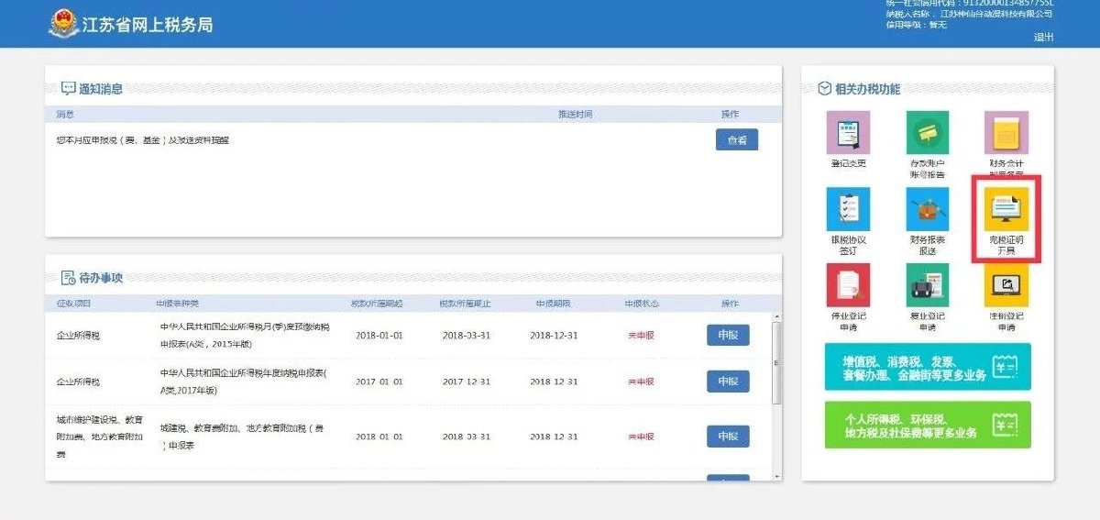Screen dimensions: 1100x520
Task: Open 存款账户账号报告 green icon
Action: tap(927, 133)
